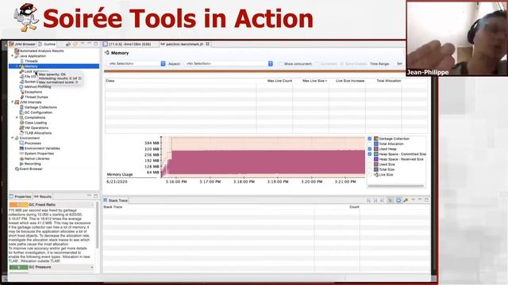508x285 pixels.
Task: Sort by the Max Live Size column
Action: [310, 81]
